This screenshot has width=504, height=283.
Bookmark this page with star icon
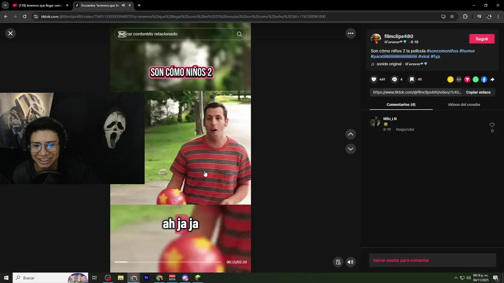[452, 17]
